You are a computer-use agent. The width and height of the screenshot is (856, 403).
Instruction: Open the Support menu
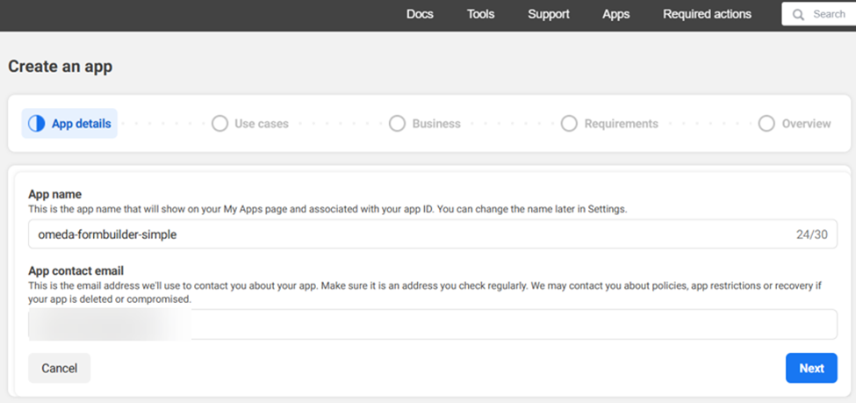[549, 14]
